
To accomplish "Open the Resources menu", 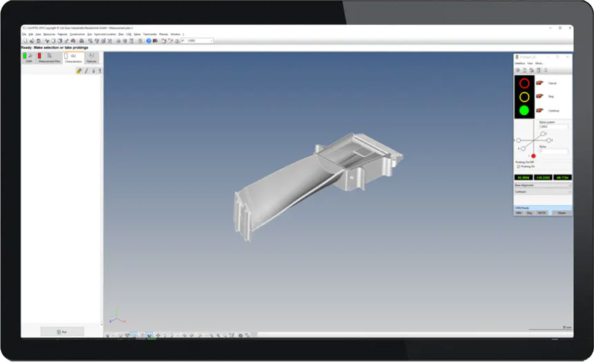I will 49,34.
